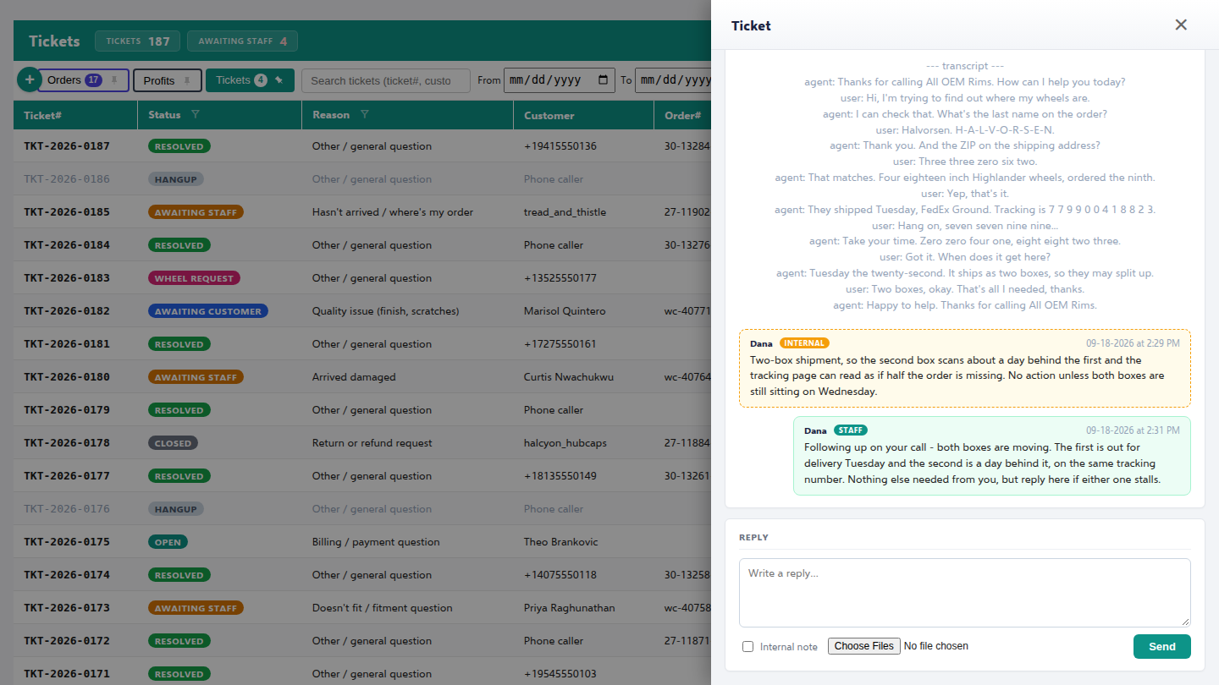Click the Awaiting Customer status badge
1219x685 pixels.
coord(208,311)
